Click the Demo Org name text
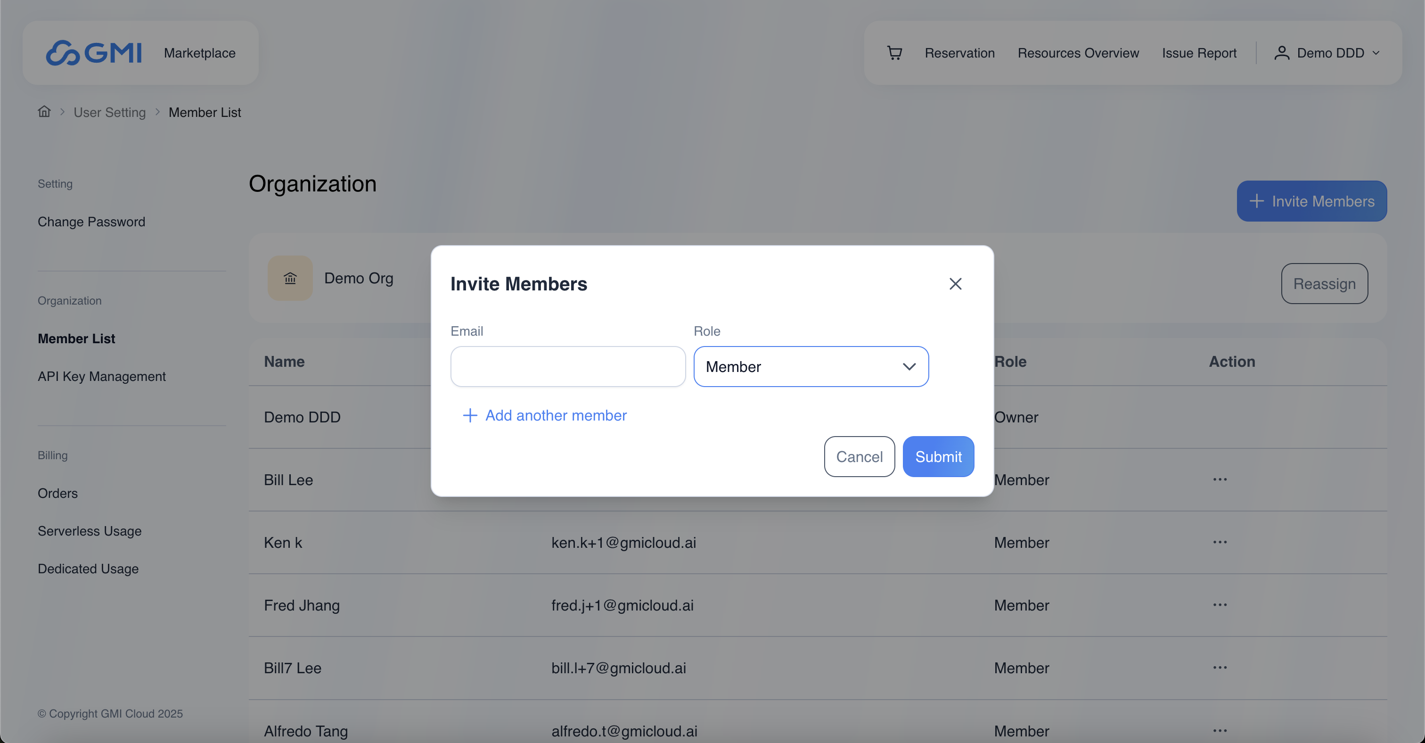 click(x=359, y=278)
